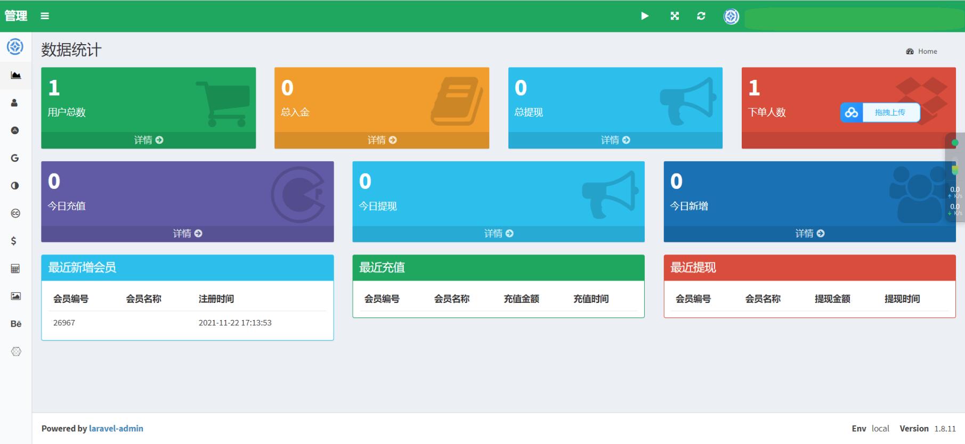Click the Google 'G' sidebar icon
The height and width of the screenshot is (444, 965).
15,158
